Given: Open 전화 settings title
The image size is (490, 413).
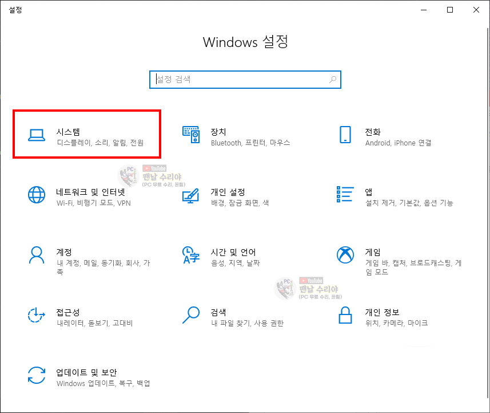Looking at the screenshot, I should [x=373, y=132].
